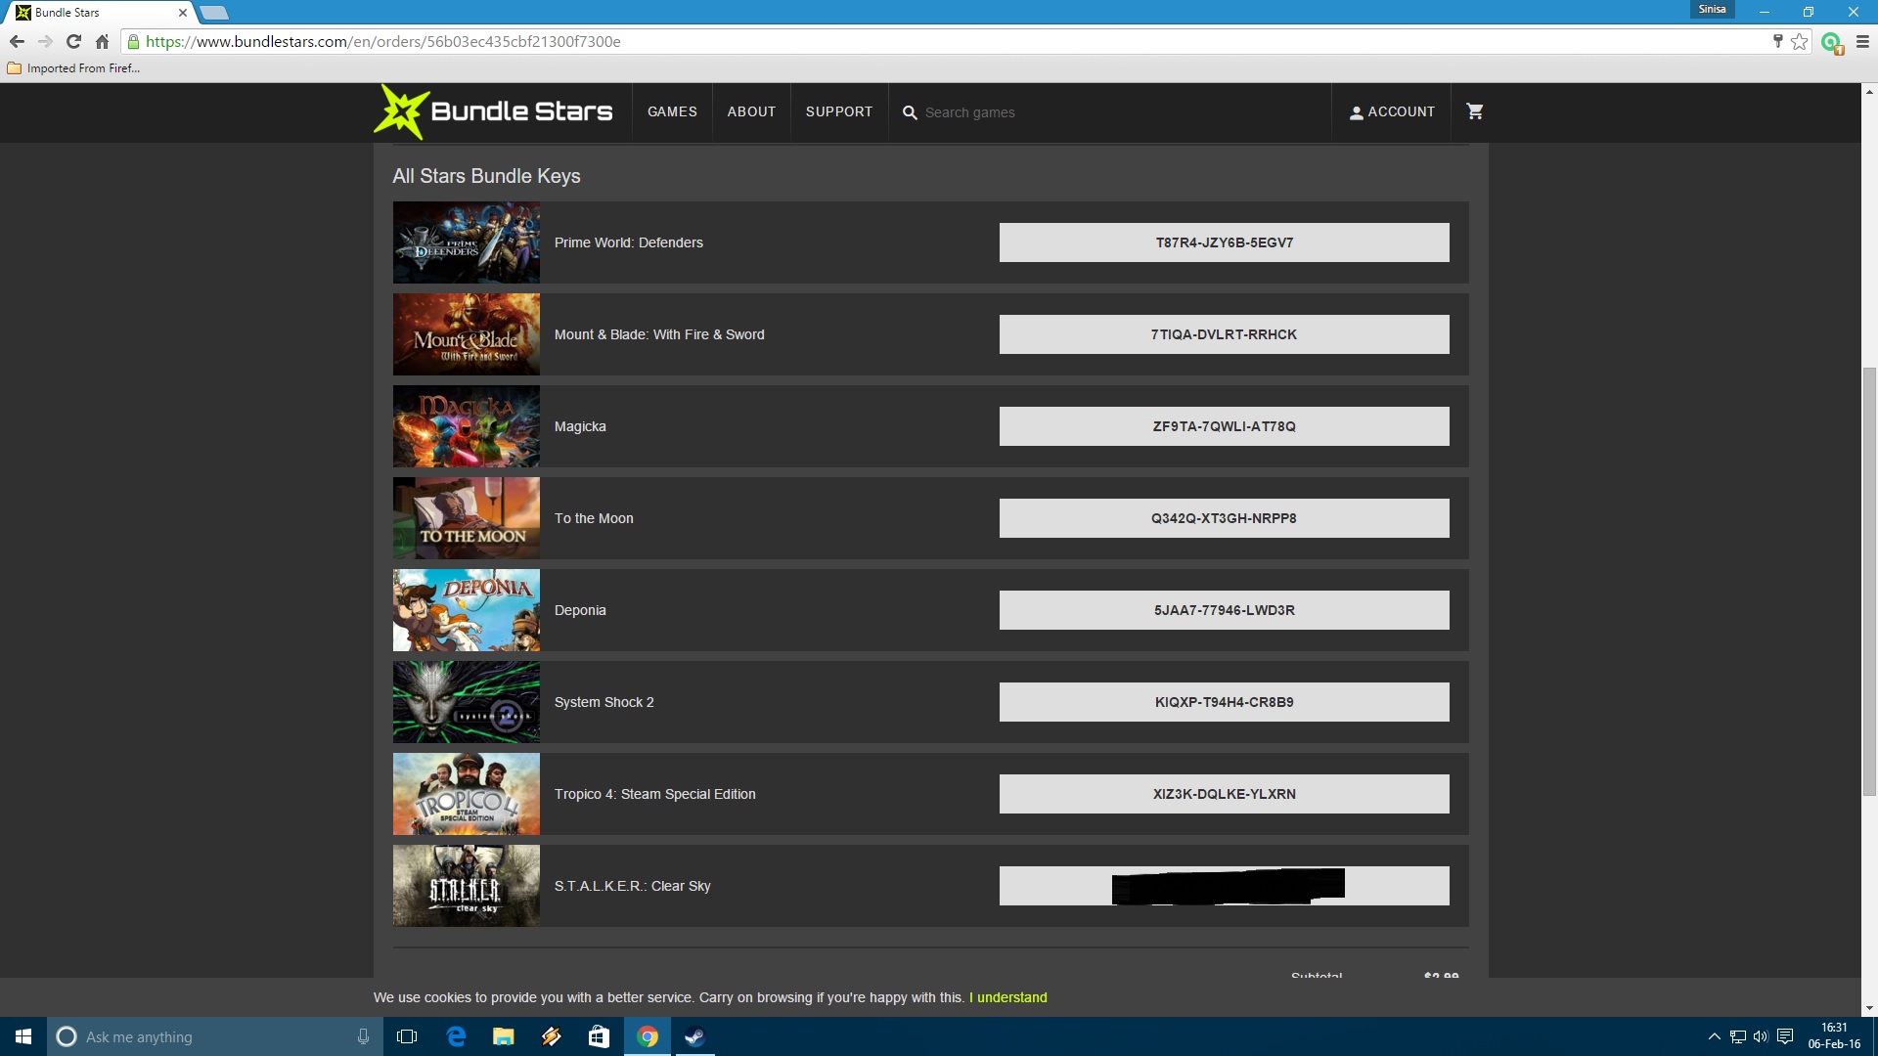This screenshot has width=1878, height=1056.
Task: Click the saved password key icon
Action: coord(1777,41)
